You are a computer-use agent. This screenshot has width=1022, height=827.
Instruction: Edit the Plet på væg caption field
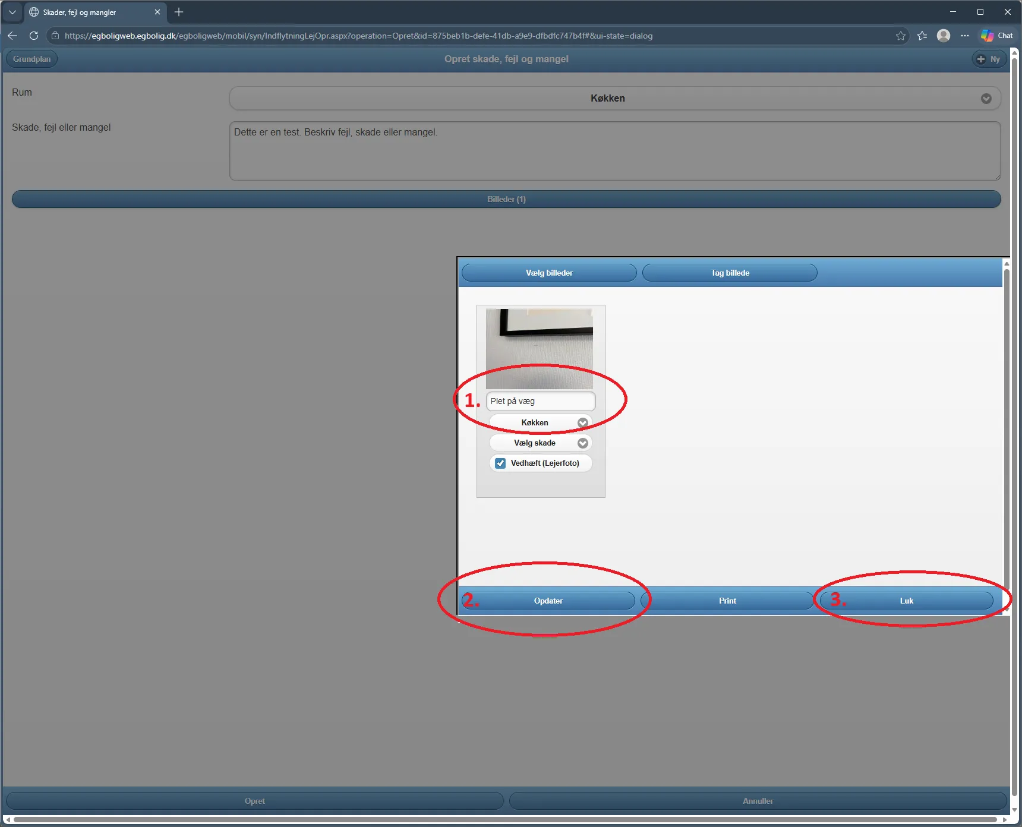pyautogui.click(x=541, y=401)
